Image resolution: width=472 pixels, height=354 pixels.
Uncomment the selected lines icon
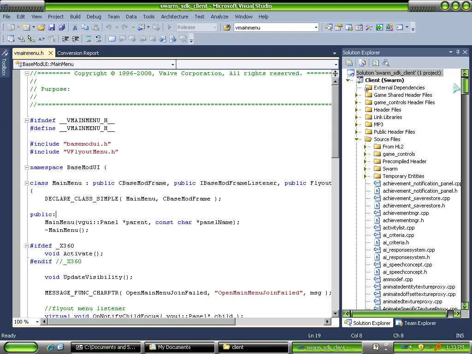99,39
